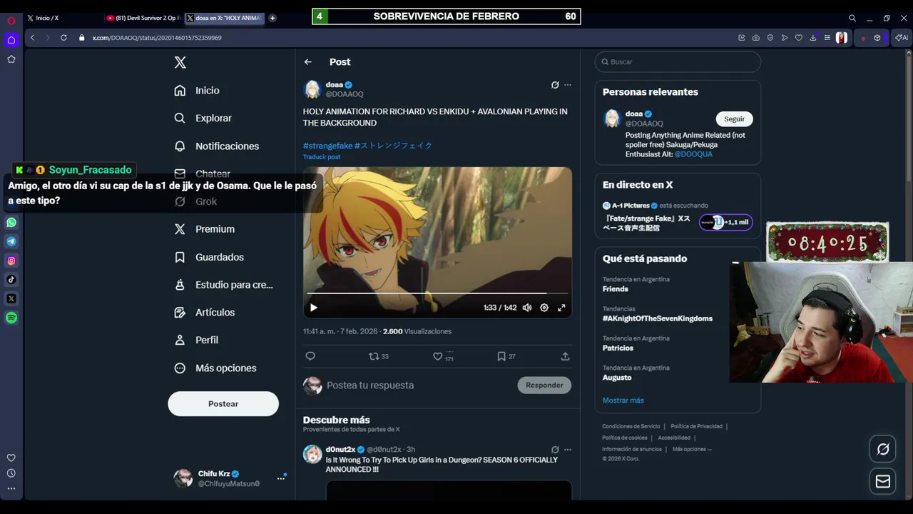Open the #strangefake hashtag

[x=327, y=146]
